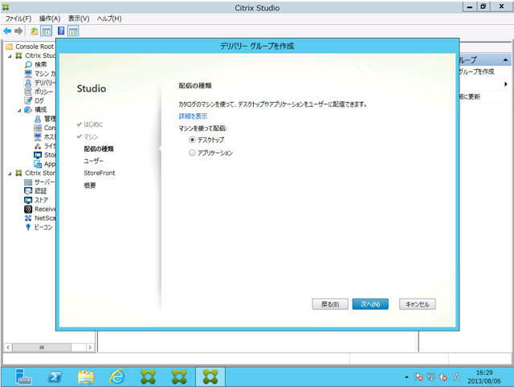Toggle the Show/Hide Console Tree icon
The width and height of the screenshot is (514, 387).
tap(46, 31)
